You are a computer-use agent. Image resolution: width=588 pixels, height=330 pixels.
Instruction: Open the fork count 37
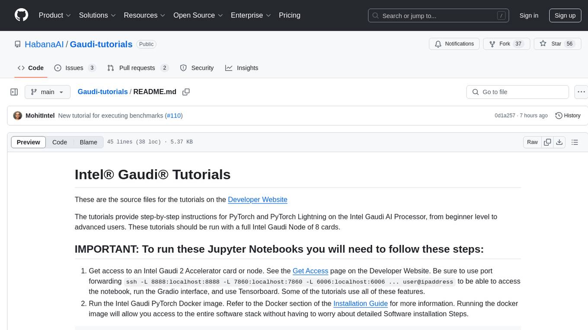click(519, 44)
